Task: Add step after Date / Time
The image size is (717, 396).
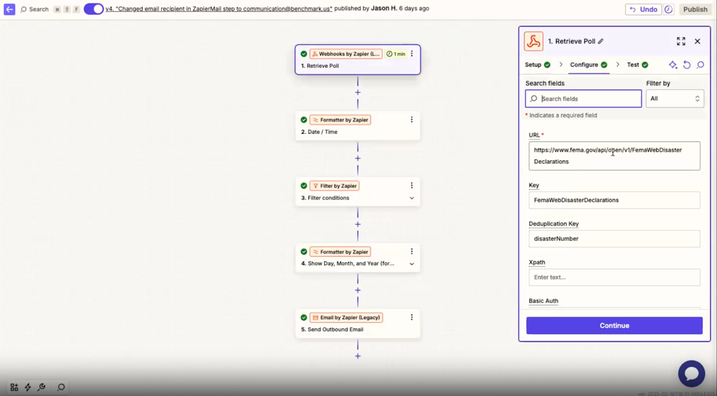Action: [357, 158]
